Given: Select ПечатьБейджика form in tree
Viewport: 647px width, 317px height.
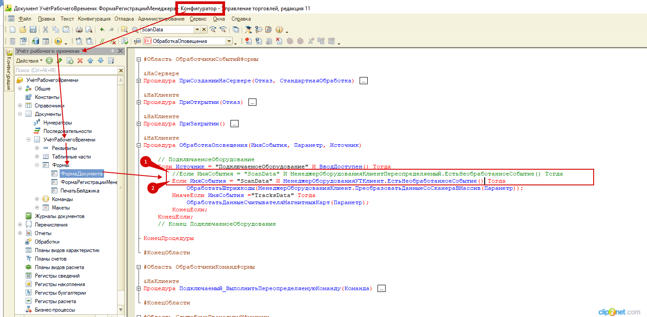Looking at the screenshot, I should point(80,191).
